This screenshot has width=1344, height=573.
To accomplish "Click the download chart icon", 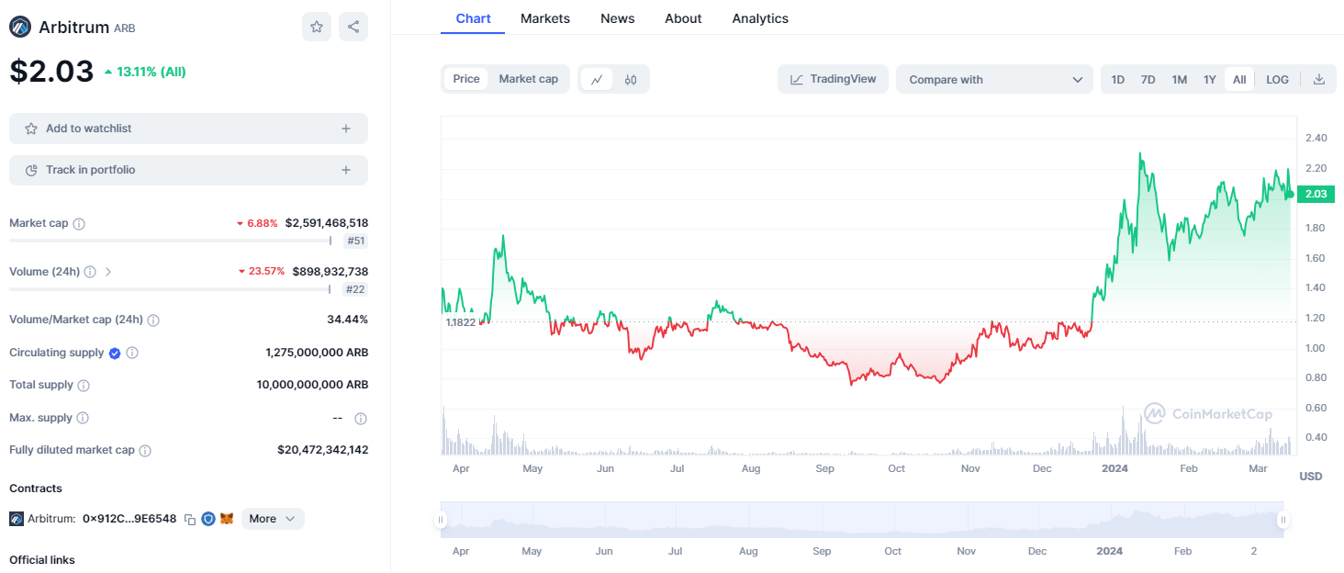I will click(x=1319, y=79).
